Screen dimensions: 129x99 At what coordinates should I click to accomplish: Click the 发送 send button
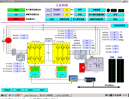(80, 14)
